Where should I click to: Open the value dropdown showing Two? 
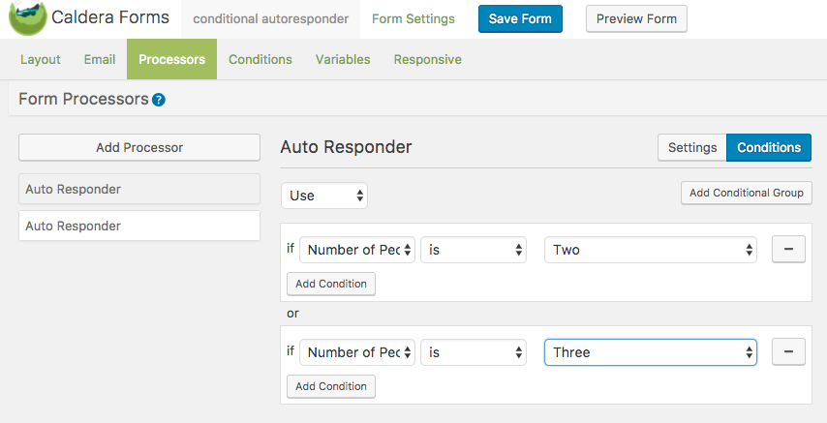tap(651, 250)
